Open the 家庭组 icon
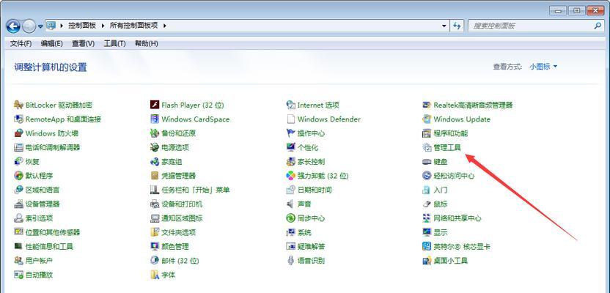 click(155, 162)
